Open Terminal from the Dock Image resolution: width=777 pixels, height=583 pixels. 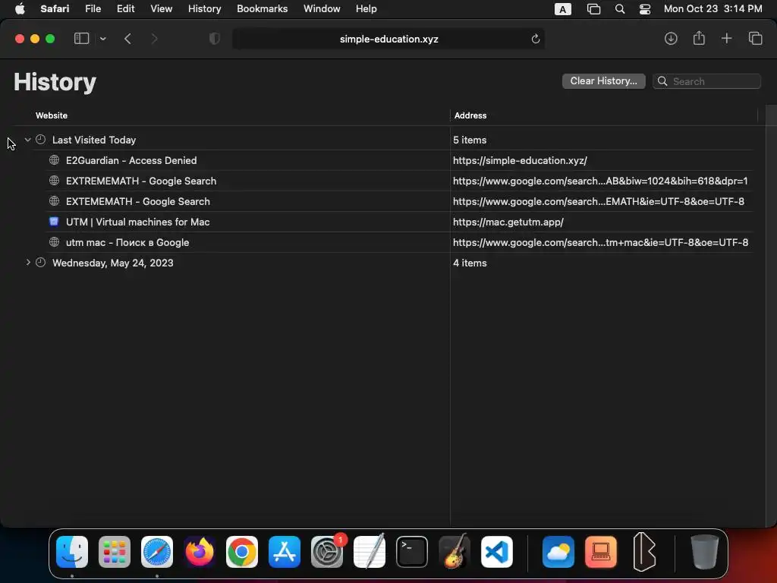pyautogui.click(x=412, y=552)
